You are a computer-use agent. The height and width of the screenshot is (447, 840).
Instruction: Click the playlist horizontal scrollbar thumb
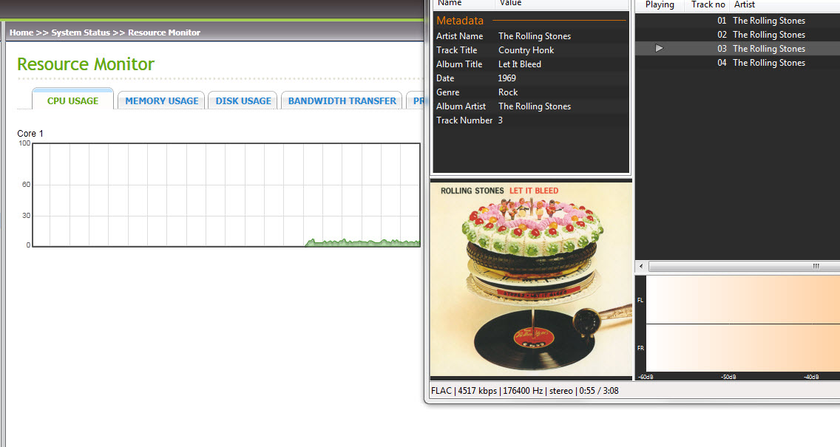click(x=744, y=266)
